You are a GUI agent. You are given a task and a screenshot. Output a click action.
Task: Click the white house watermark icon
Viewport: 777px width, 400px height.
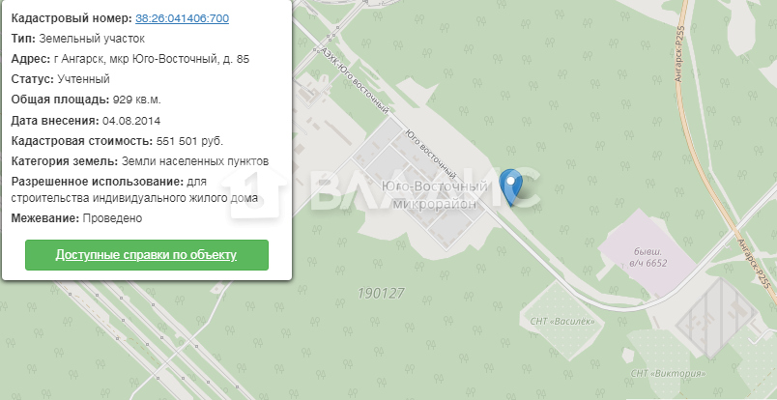point(255,193)
